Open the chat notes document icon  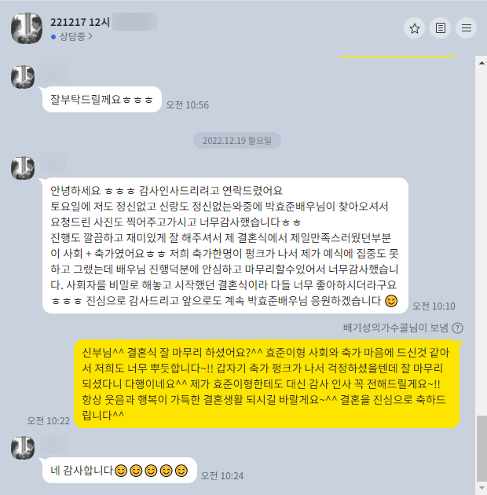[x=441, y=28]
